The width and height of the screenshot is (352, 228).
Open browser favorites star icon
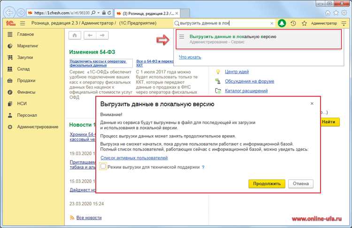click(x=336, y=13)
